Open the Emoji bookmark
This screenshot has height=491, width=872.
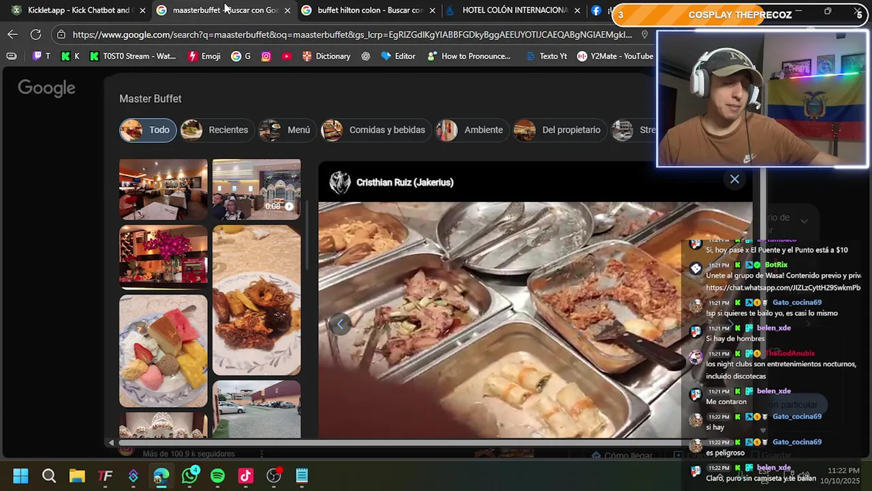click(204, 56)
